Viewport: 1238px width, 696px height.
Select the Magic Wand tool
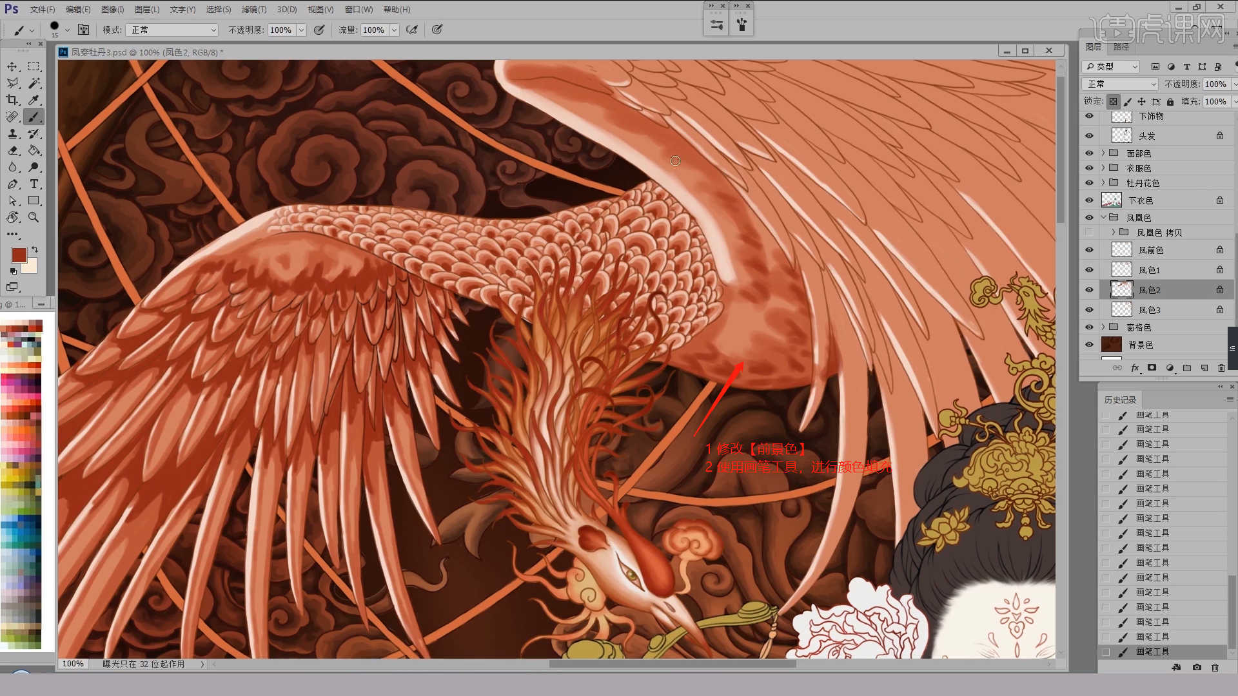pyautogui.click(x=34, y=83)
